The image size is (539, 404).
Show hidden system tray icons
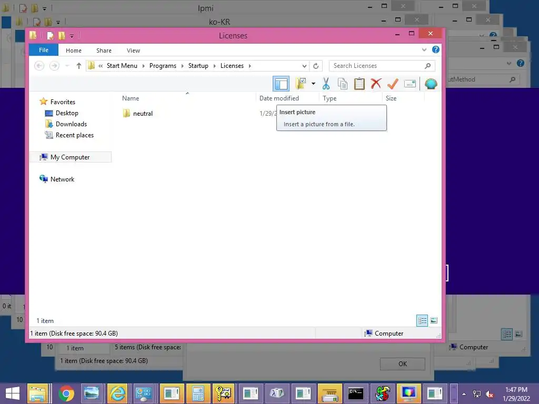pyautogui.click(x=464, y=394)
